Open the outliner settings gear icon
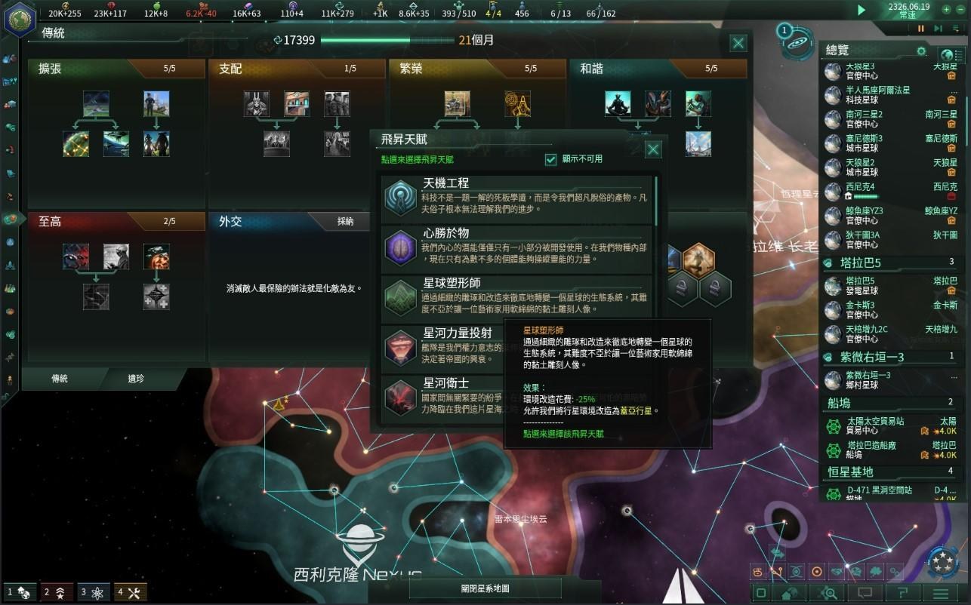The width and height of the screenshot is (971, 605). click(921, 51)
